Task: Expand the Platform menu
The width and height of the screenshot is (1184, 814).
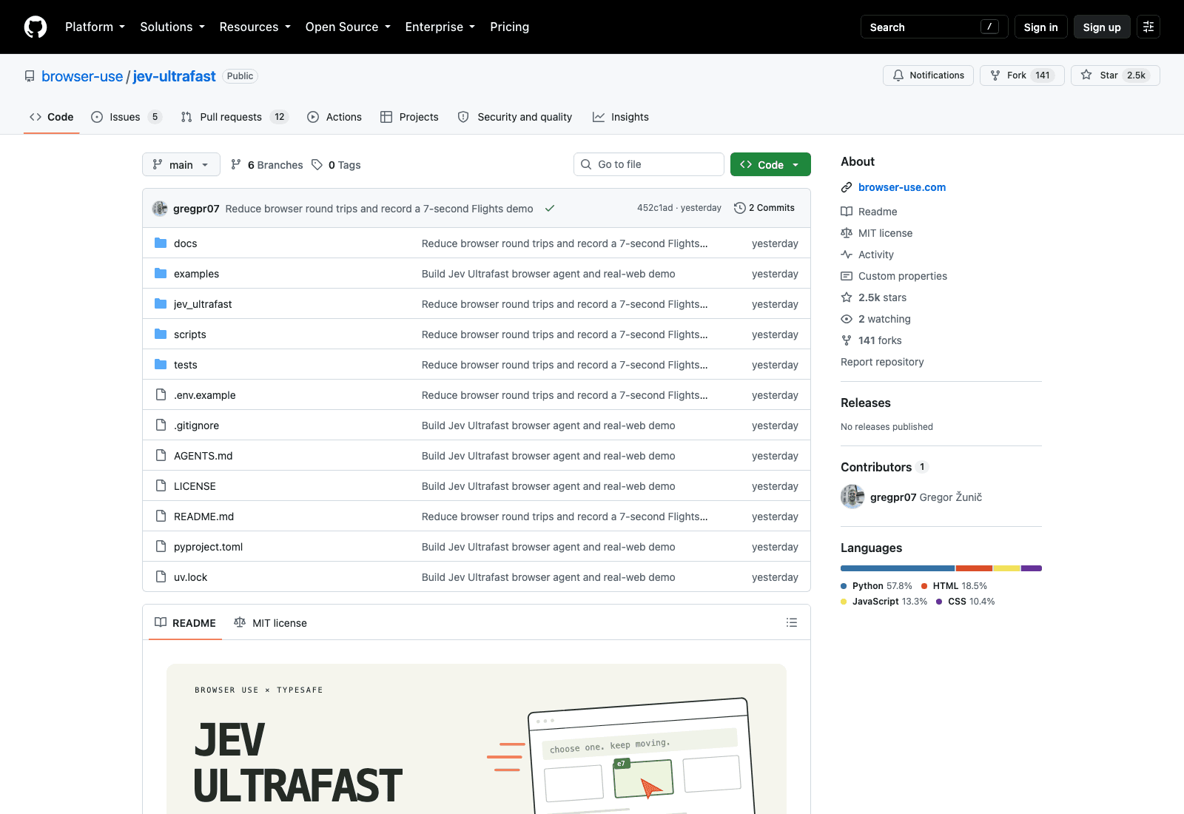Action: pos(95,27)
